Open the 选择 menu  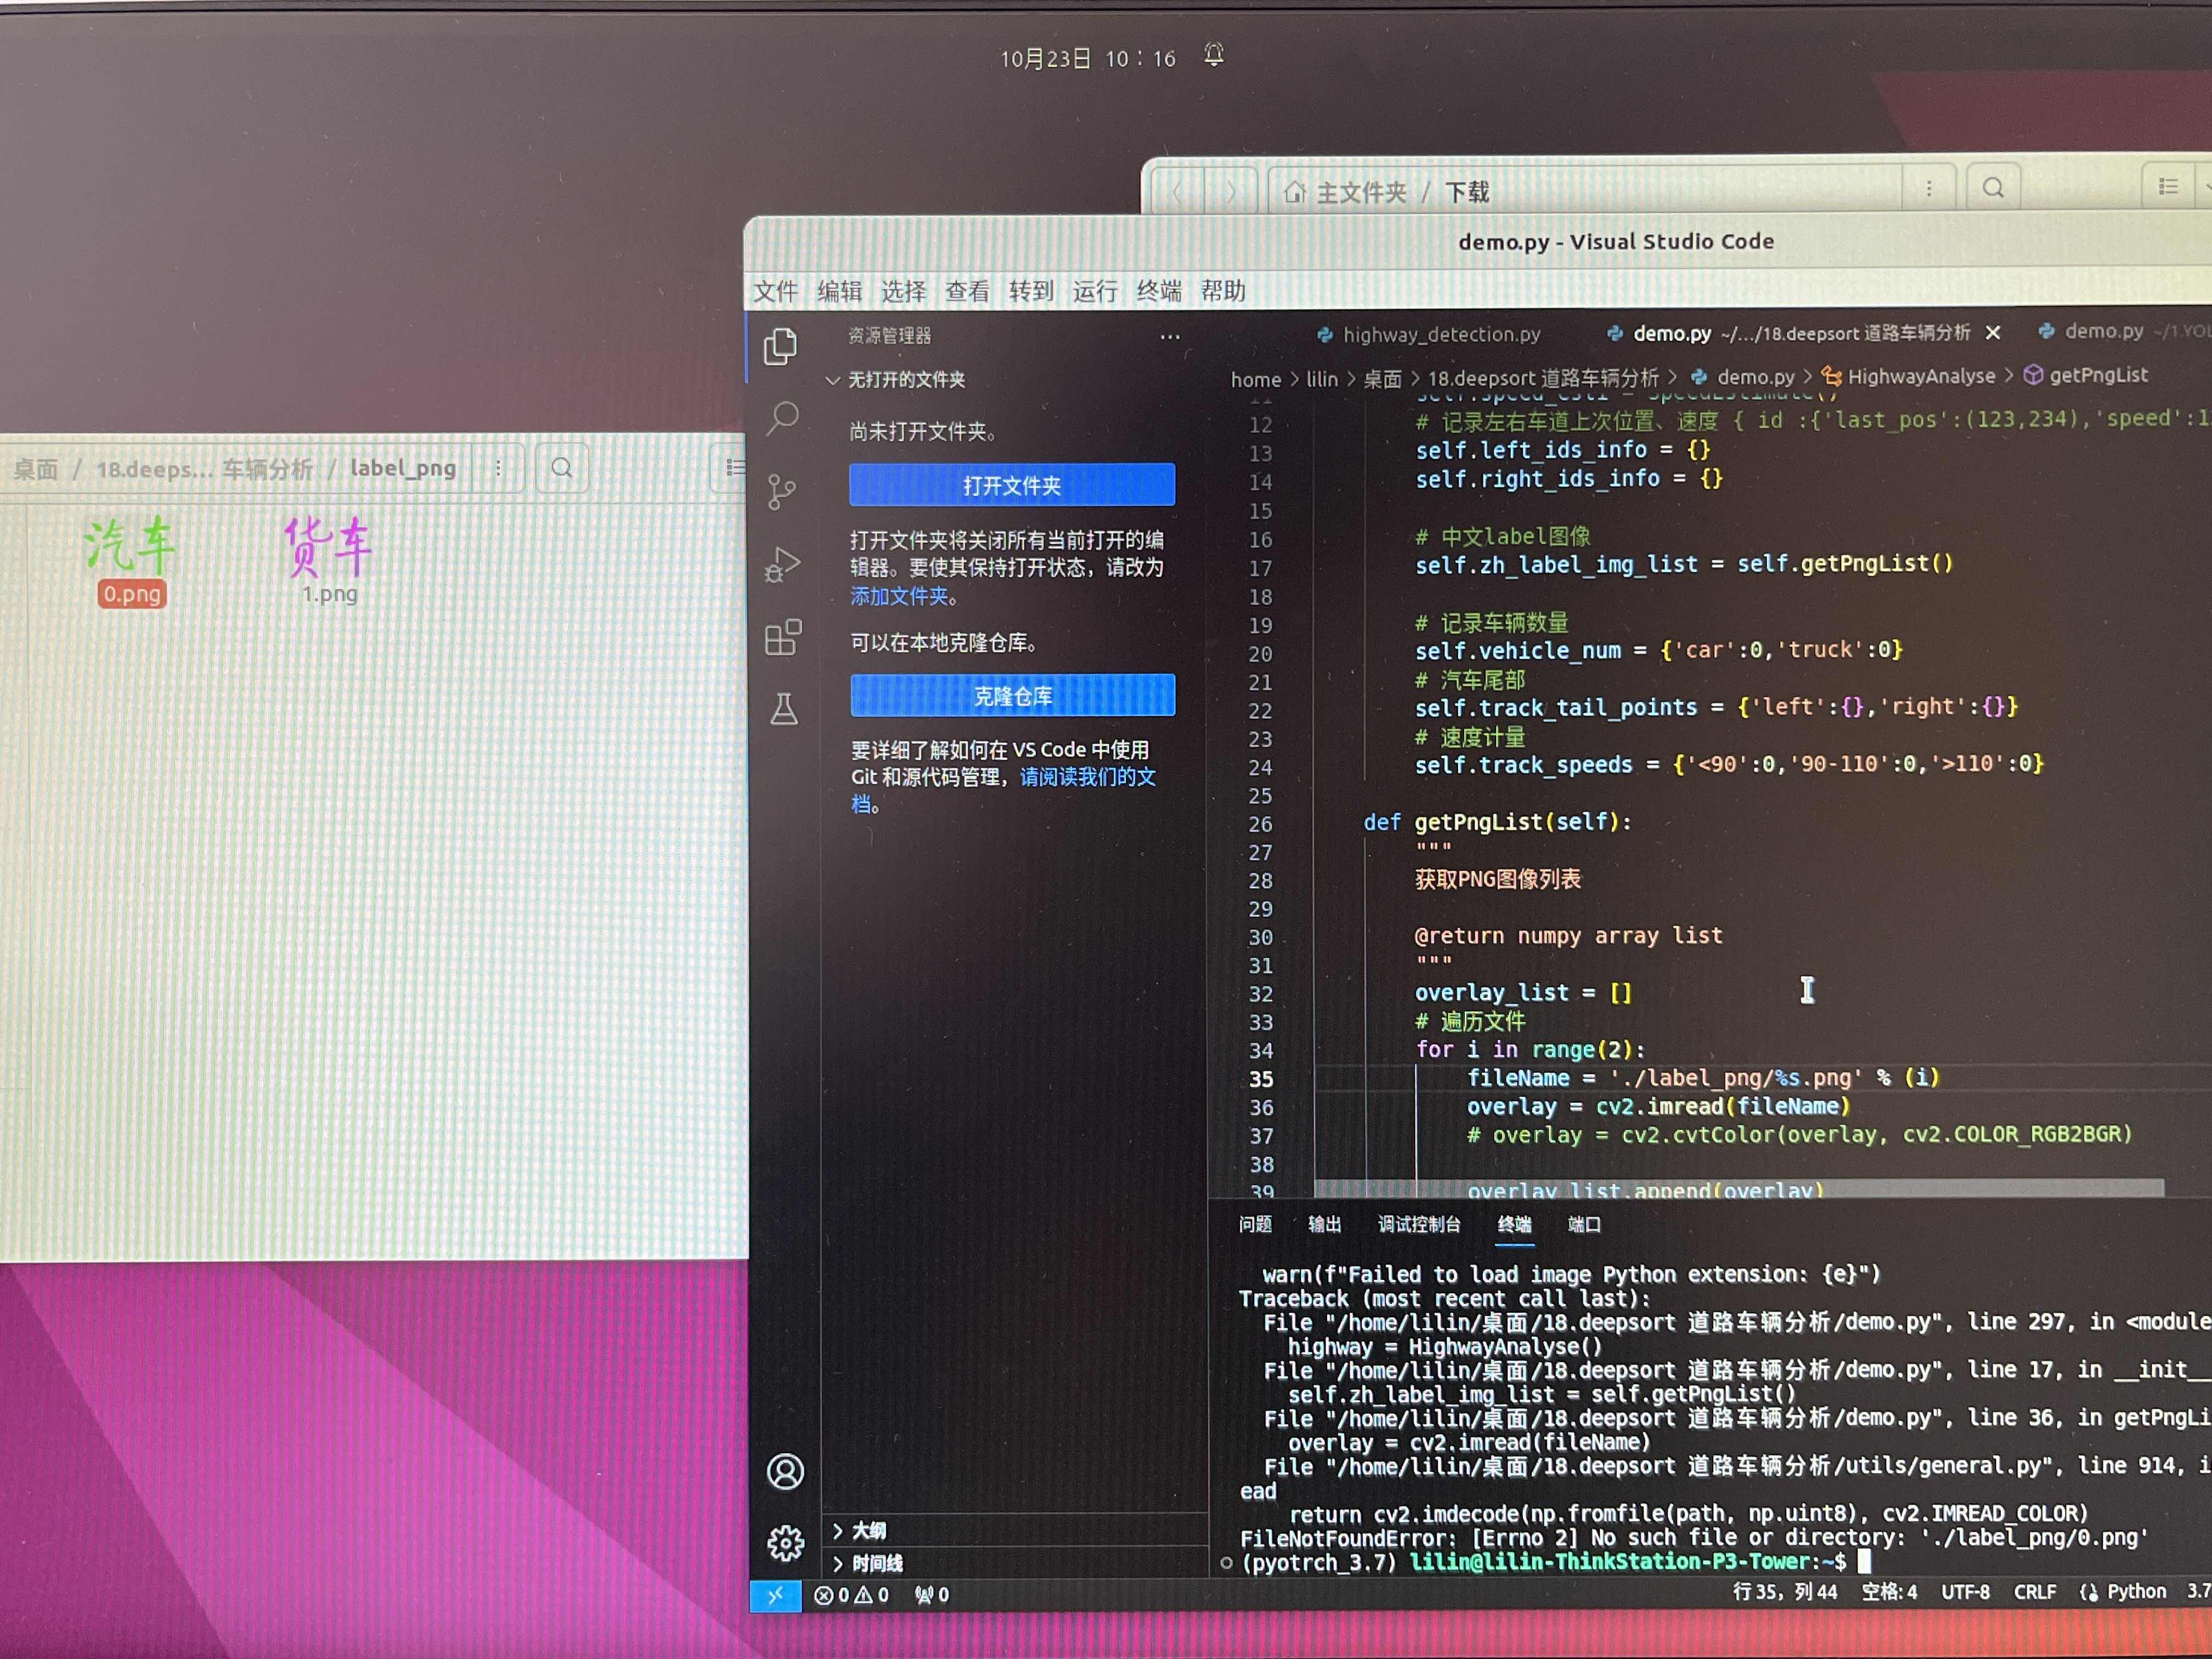[903, 291]
